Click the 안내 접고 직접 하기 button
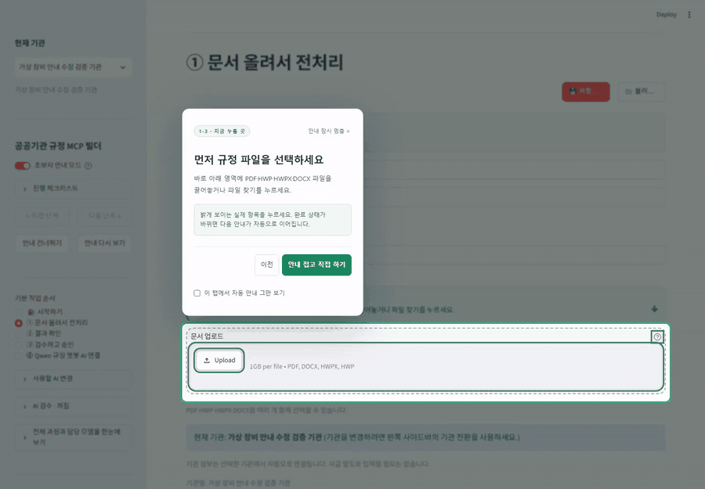 click(316, 264)
